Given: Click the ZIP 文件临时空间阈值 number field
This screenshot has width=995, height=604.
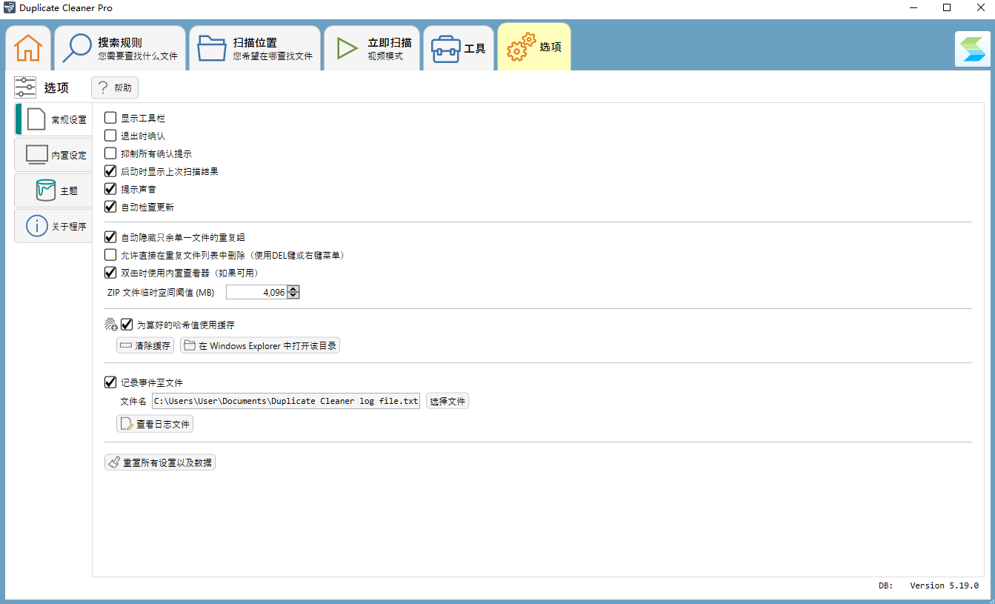Looking at the screenshot, I should coord(256,293).
